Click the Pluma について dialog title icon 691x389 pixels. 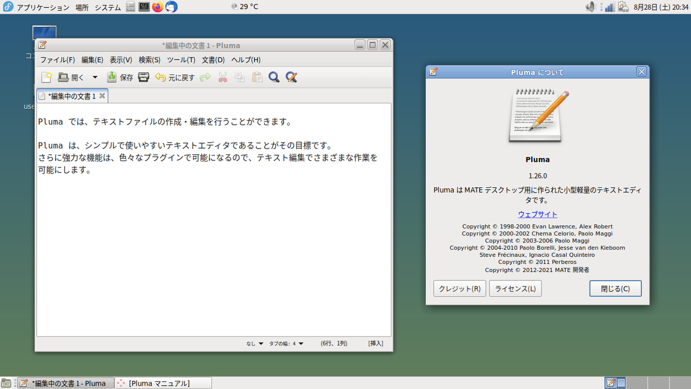click(433, 72)
